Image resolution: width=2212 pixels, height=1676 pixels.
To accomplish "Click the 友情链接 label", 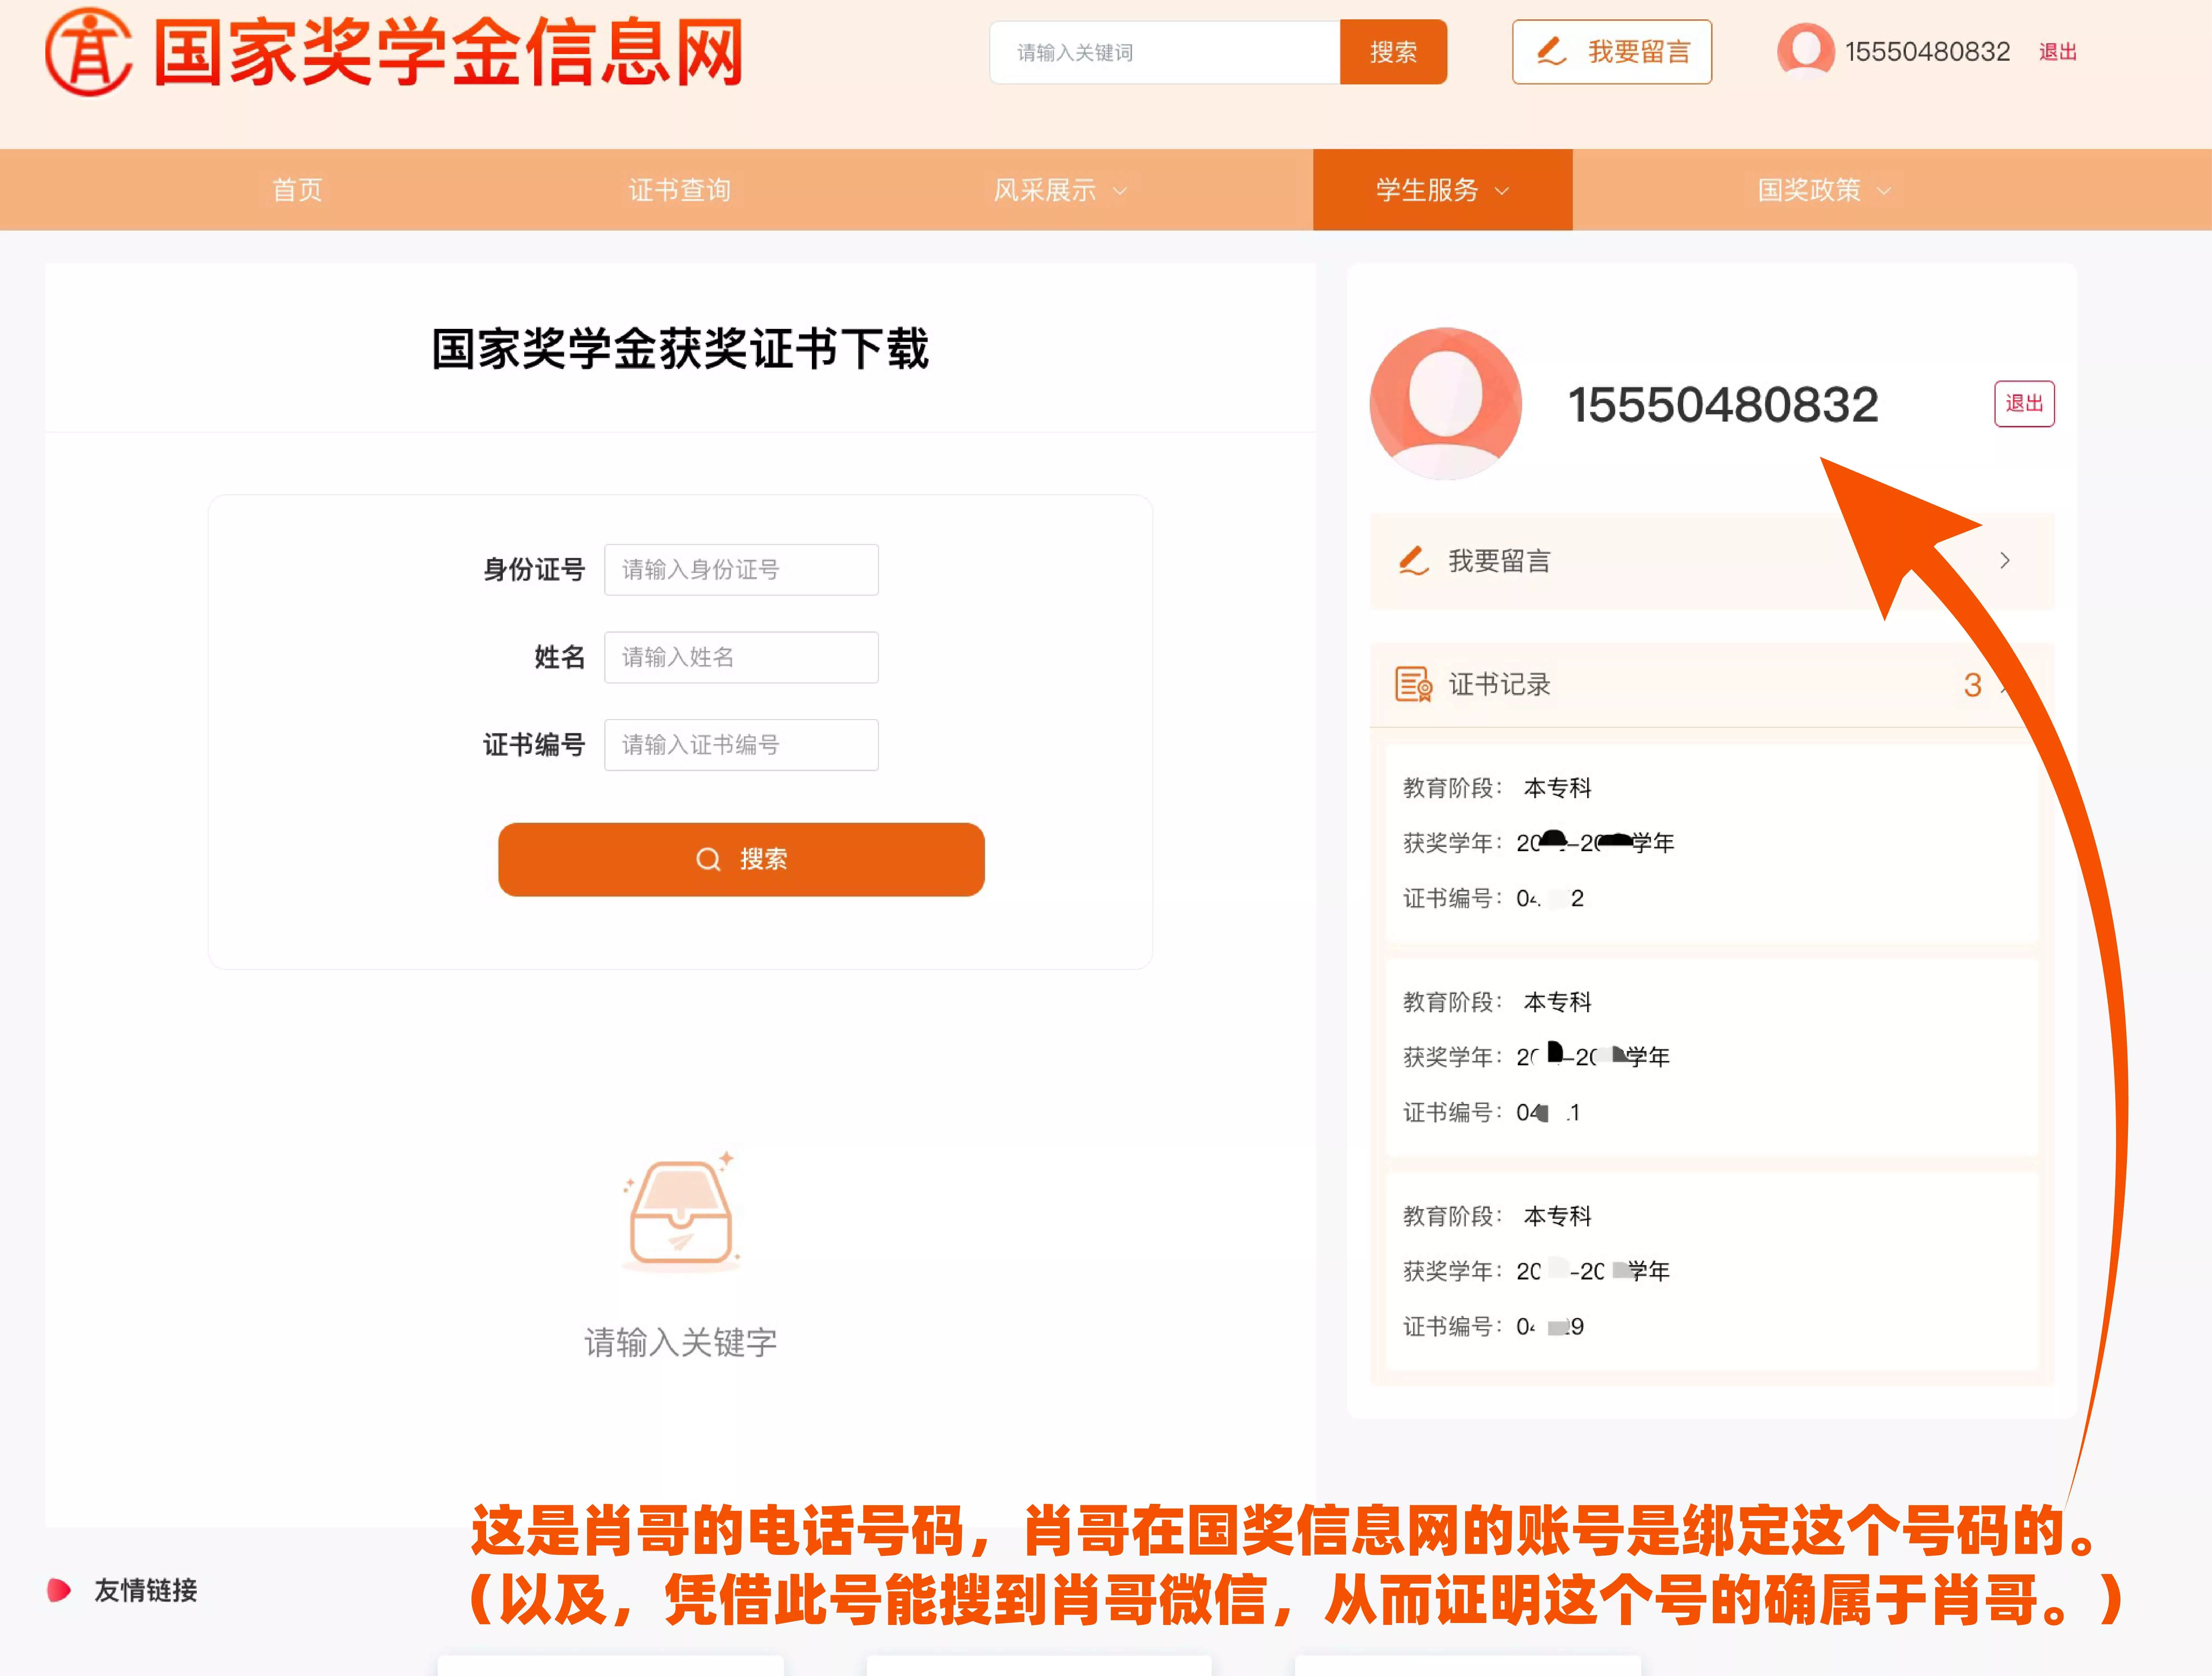I will click(x=146, y=1590).
